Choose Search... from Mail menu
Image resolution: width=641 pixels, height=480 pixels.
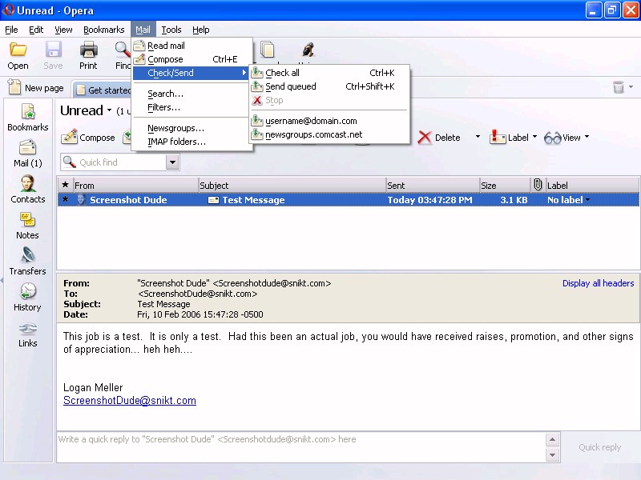[192, 94]
